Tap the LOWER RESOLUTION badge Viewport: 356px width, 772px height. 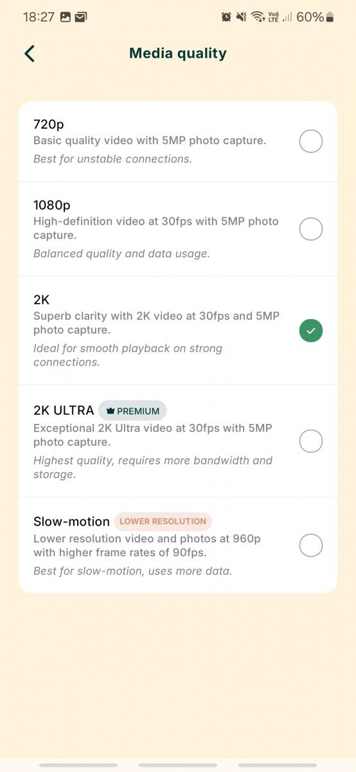(163, 521)
